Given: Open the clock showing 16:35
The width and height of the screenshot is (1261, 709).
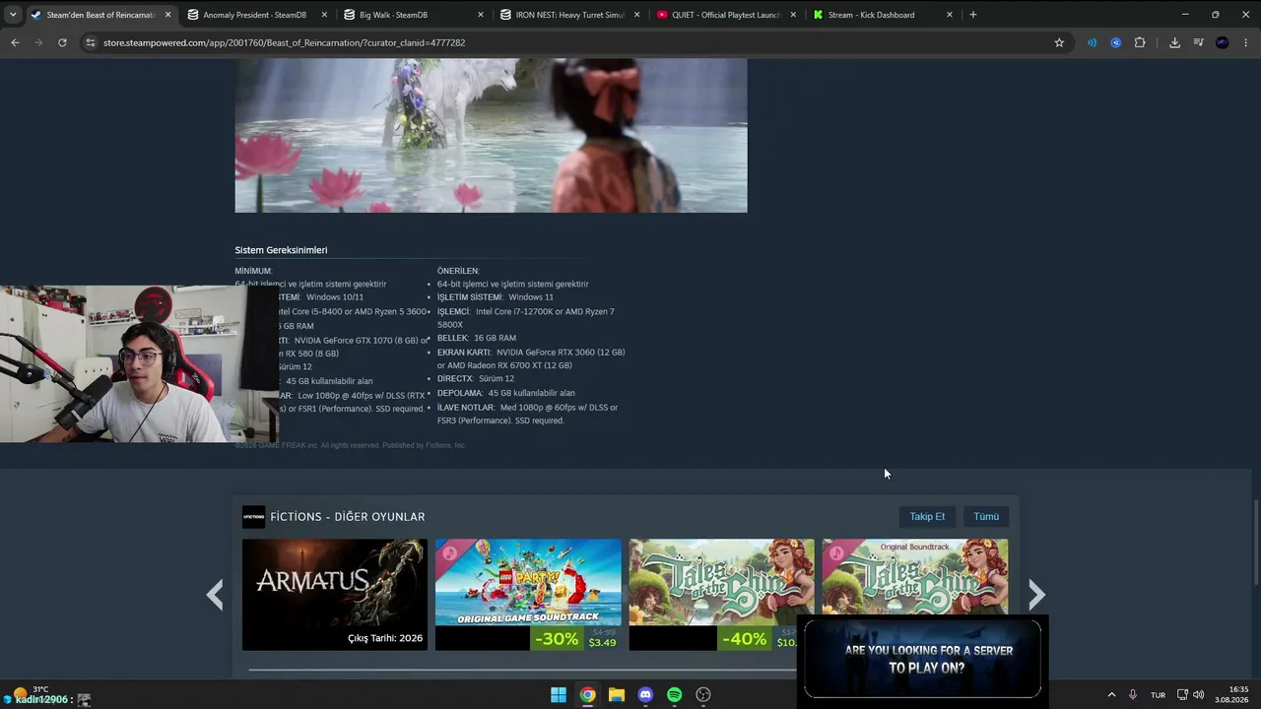Looking at the screenshot, I should coord(1232,695).
